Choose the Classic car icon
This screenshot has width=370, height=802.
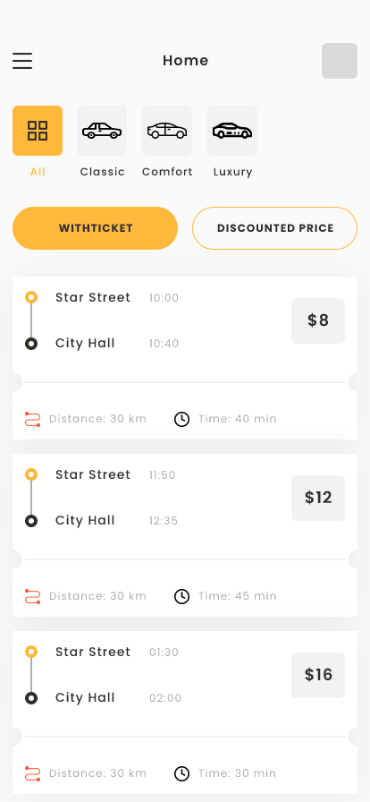point(102,131)
